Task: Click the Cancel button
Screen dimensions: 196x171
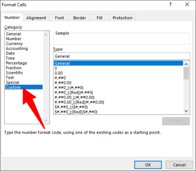Action: (x=179, y=165)
